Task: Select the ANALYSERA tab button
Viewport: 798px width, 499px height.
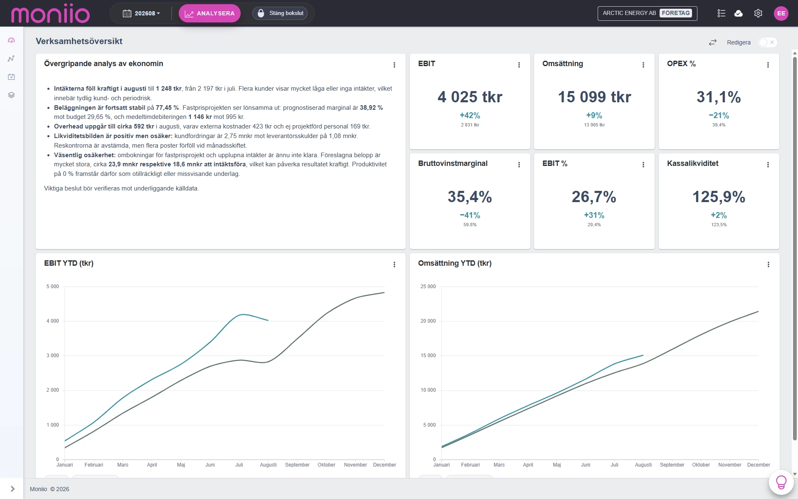Action: (x=209, y=13)
